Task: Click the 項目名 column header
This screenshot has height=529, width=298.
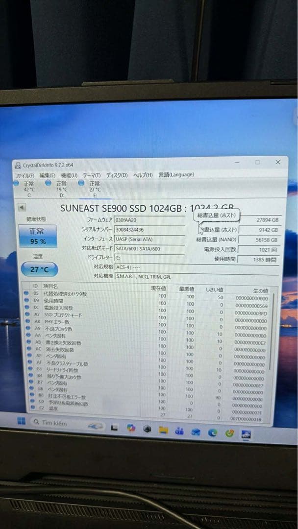Action: (50, 287)
